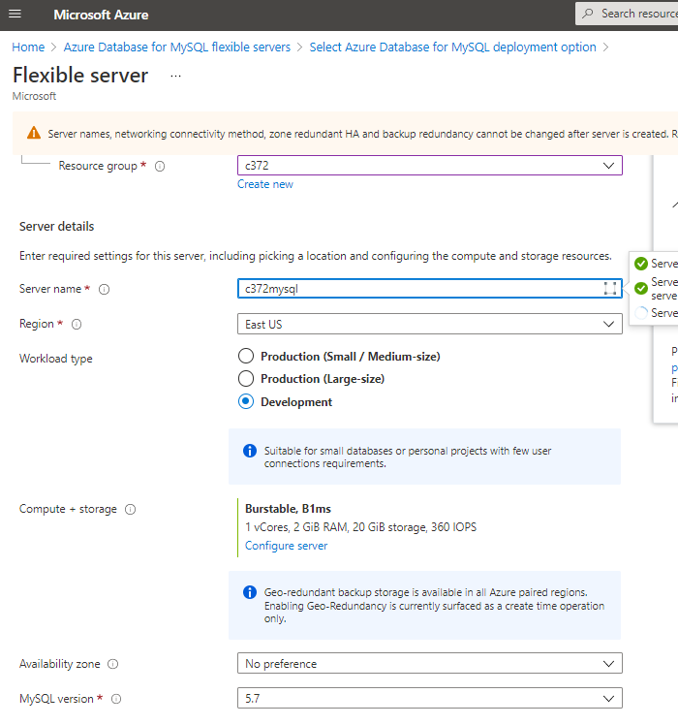This screenshot has width=678, height=725.
Task: Click the icon inside Server name field
Action: (x=610, y=289)
